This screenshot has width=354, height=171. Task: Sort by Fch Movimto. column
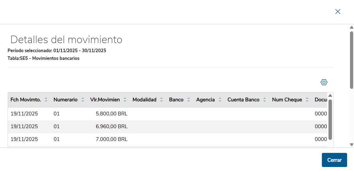tap(46, 100)
